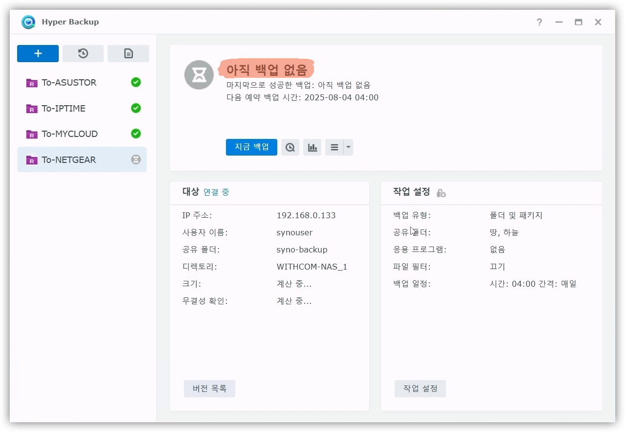Click the green check status on To-ASUSTOR
The width and height of the screenshot is (625, 432).
(136, 83)
